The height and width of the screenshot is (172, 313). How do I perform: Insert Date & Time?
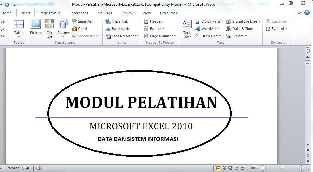pyautogui.click(x=239, y=29)
